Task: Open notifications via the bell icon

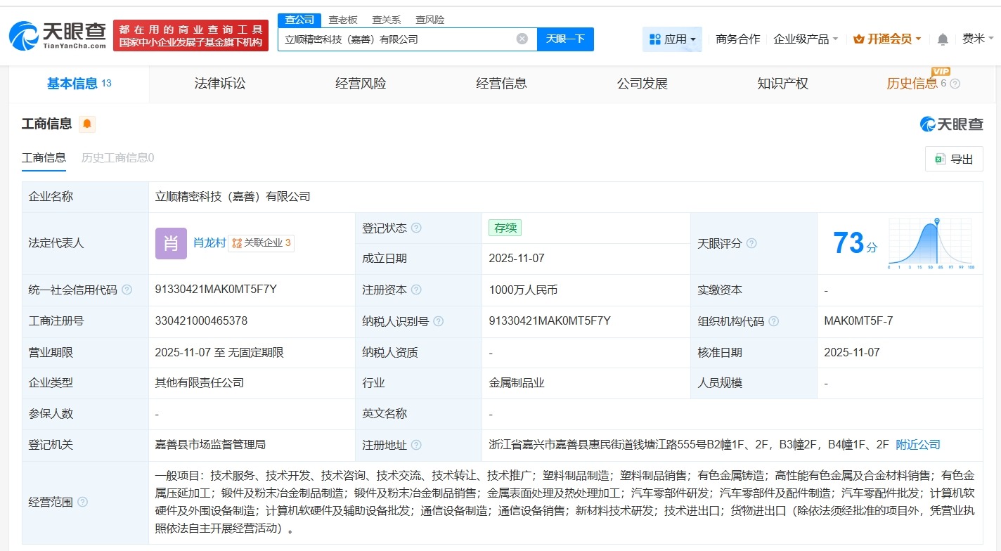Action: (942, 39)
